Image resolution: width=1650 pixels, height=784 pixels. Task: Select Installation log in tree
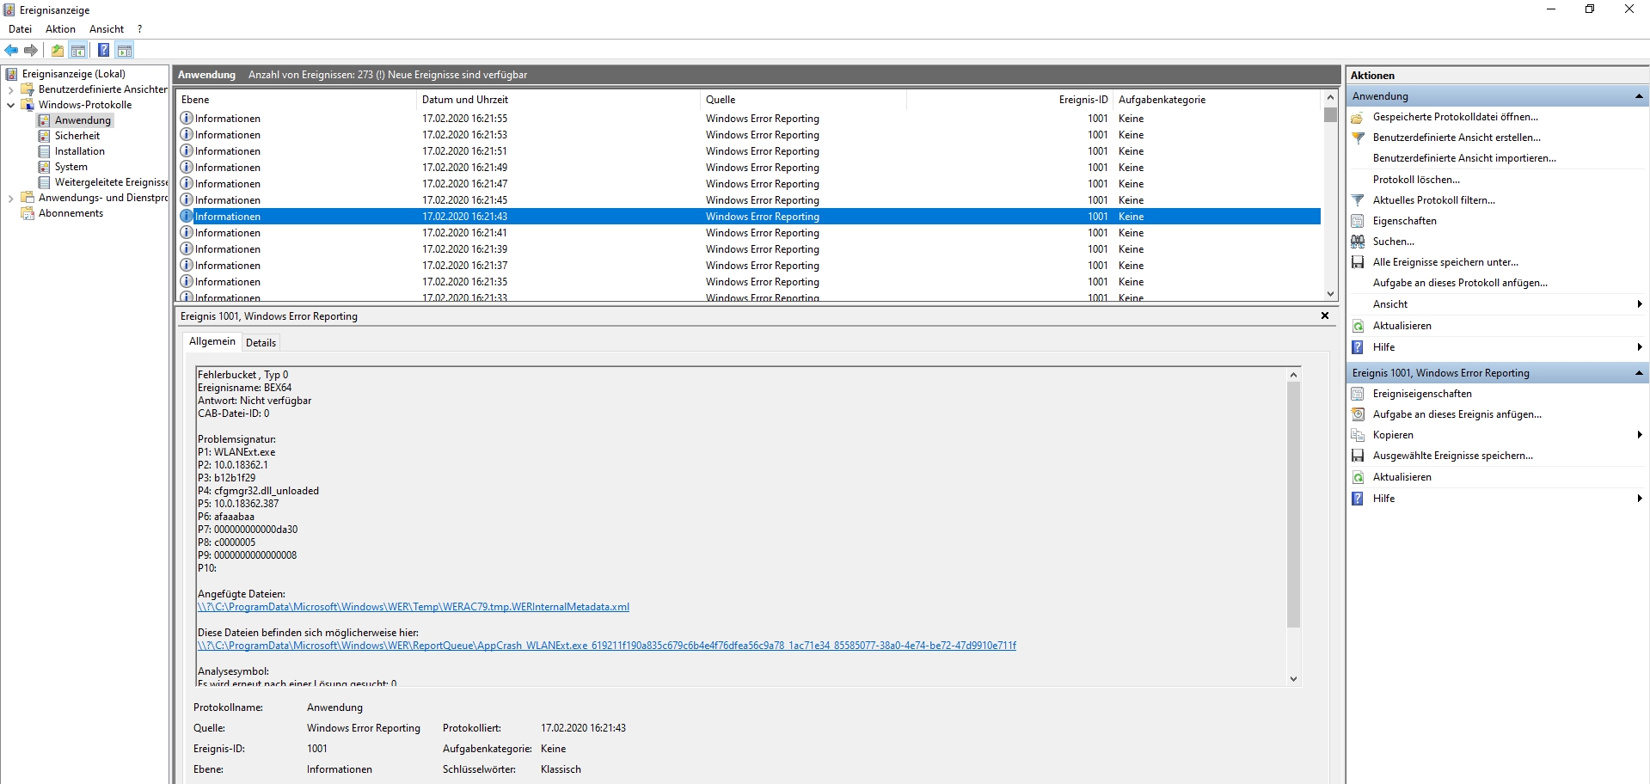pos(80,151)
